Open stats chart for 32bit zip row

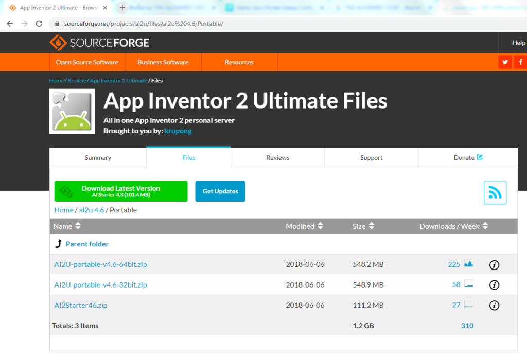(469, 284)
